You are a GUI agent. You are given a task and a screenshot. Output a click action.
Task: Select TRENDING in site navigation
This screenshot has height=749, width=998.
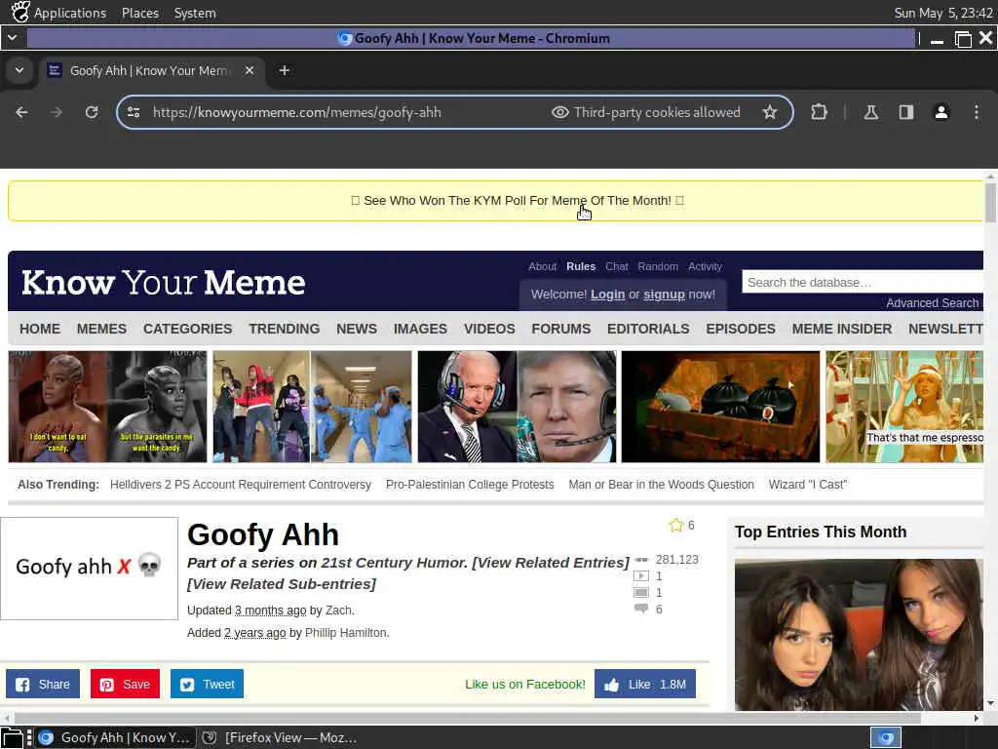click(x=285, y=329)
